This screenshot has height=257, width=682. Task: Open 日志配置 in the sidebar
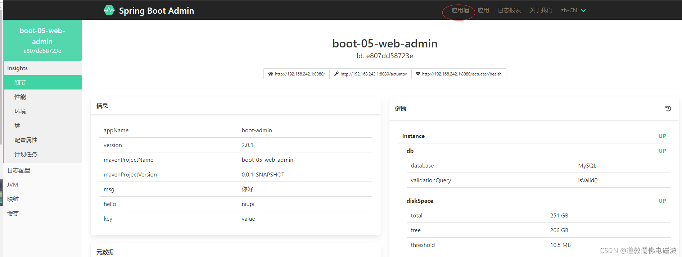click(43, 170)
